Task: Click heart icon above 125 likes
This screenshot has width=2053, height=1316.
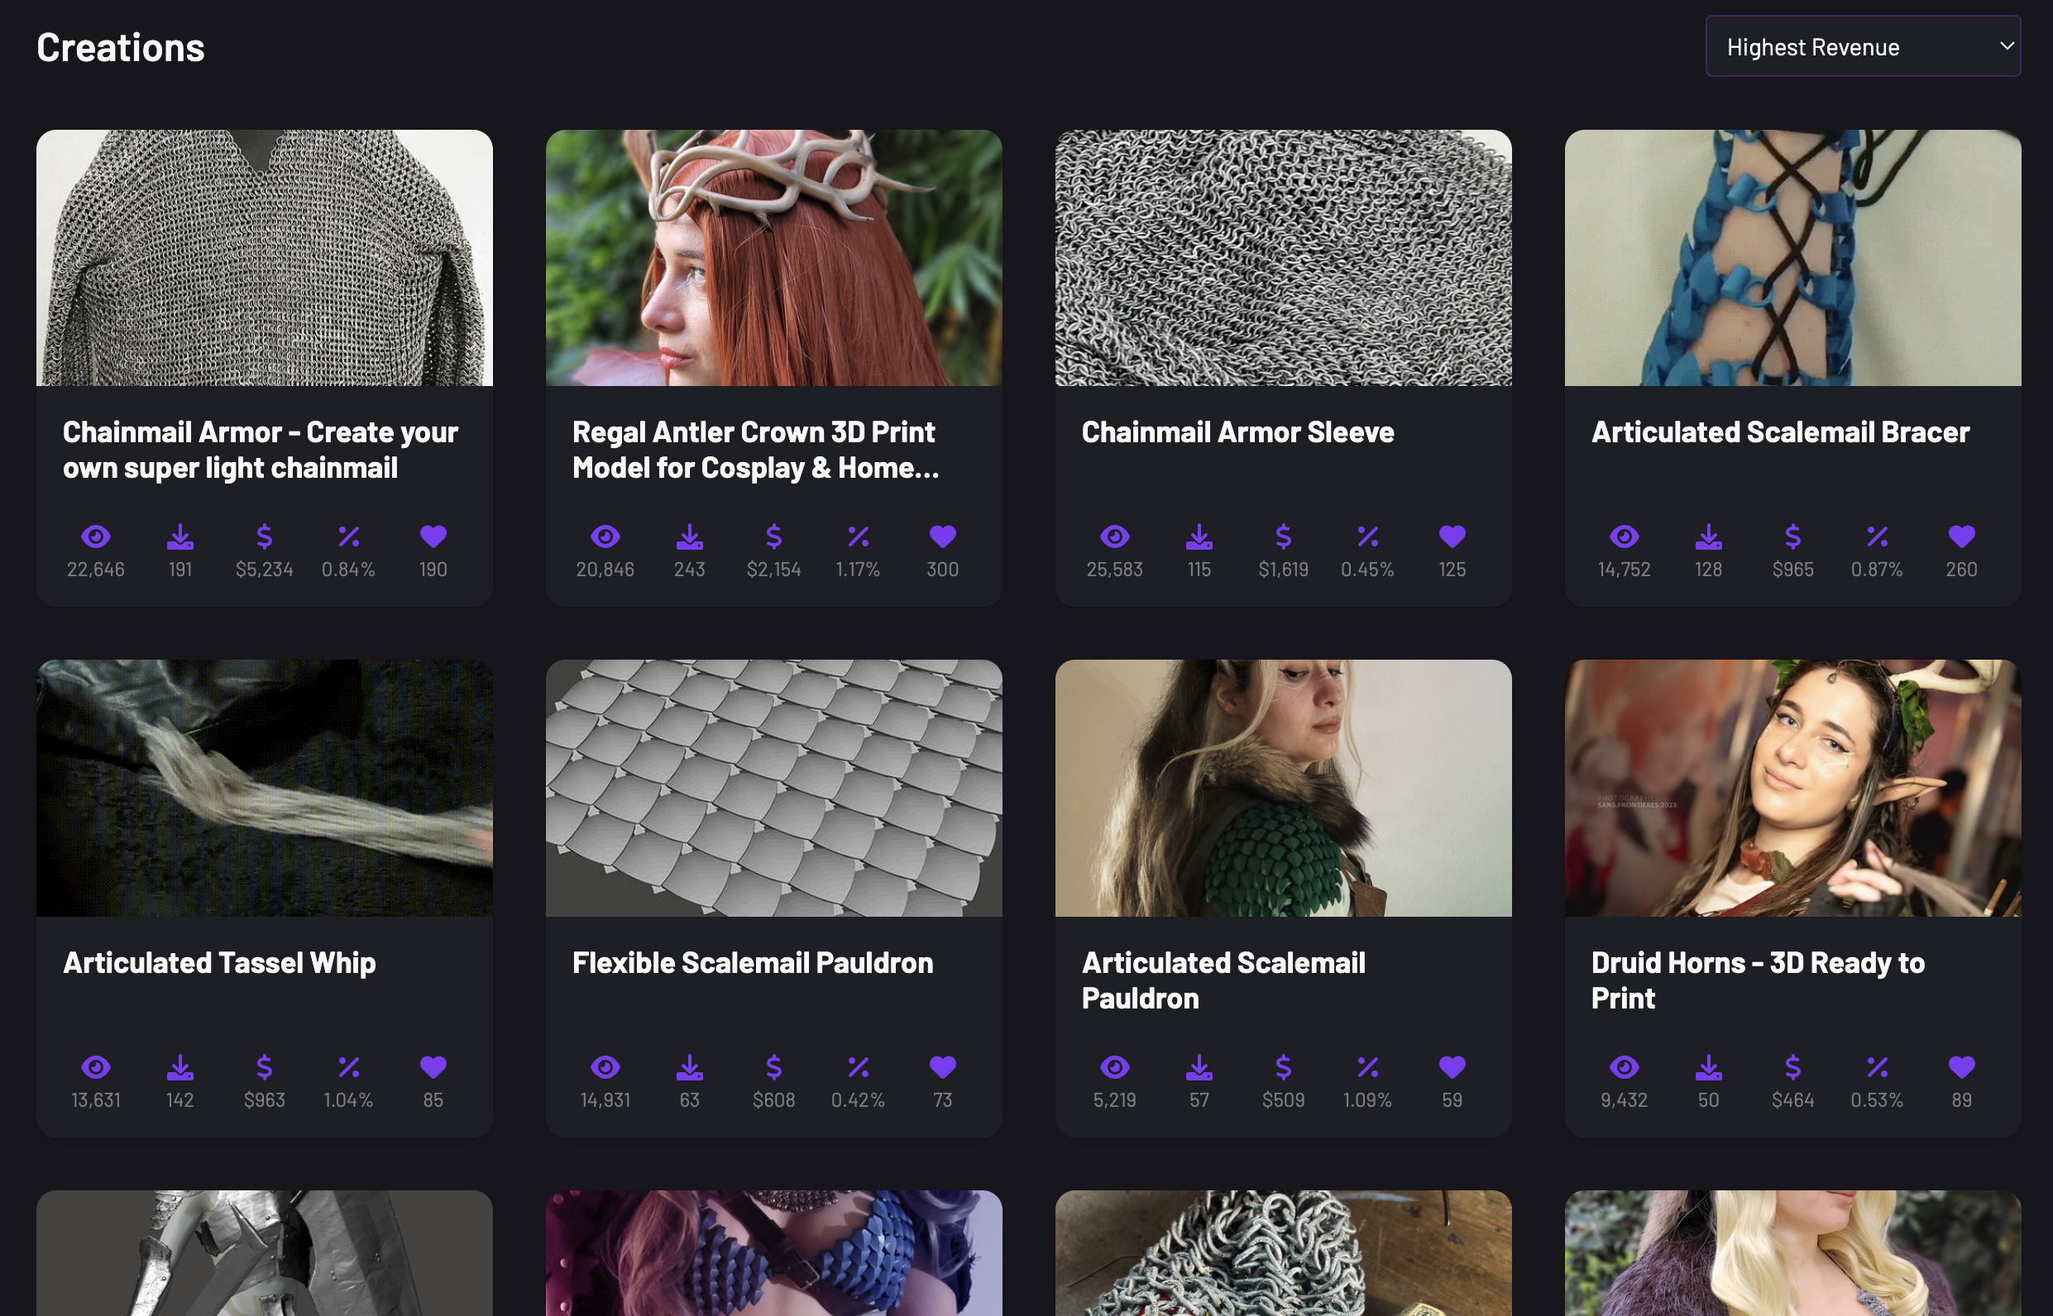Action: click(x=1452, y=536)
